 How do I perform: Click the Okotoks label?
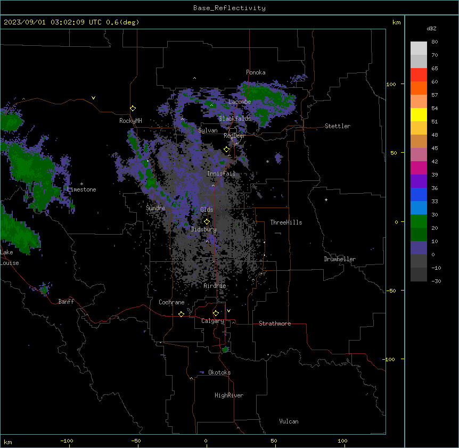[x=219, y=372]
